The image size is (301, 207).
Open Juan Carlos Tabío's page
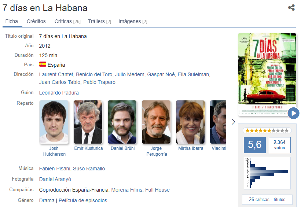click(x=60, y=82)
